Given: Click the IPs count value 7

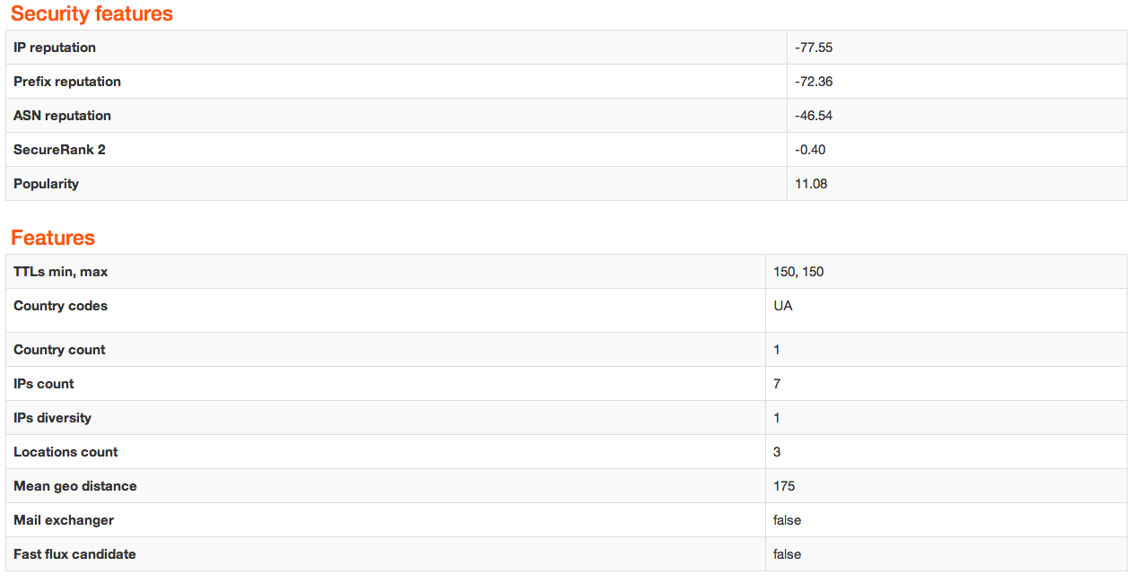Looking at the screenshot, I should 777,384.
